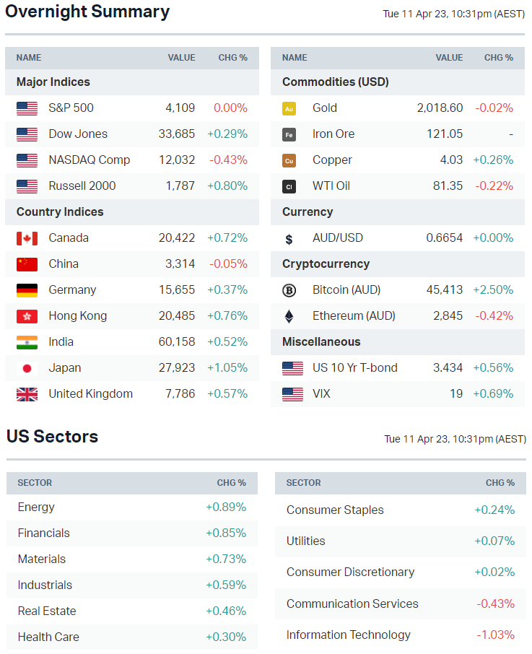Screen dimensions: 532x654
Task: Click the Japan flag icon
Action: pyautogui.click(x=27, y=368)
